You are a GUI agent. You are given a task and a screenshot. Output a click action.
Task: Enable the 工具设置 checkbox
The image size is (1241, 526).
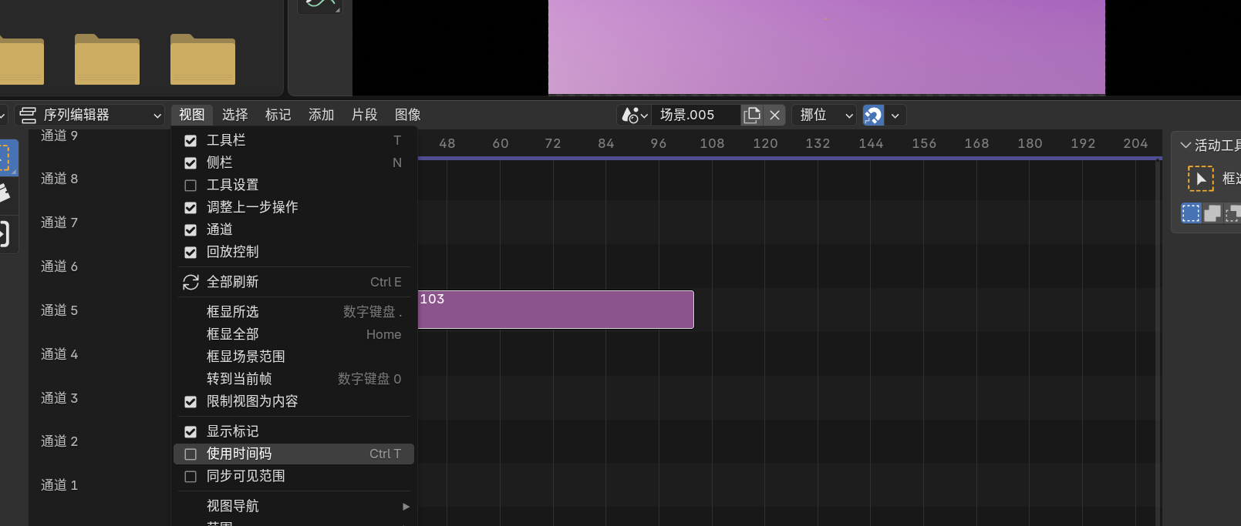tap(191, 186)
